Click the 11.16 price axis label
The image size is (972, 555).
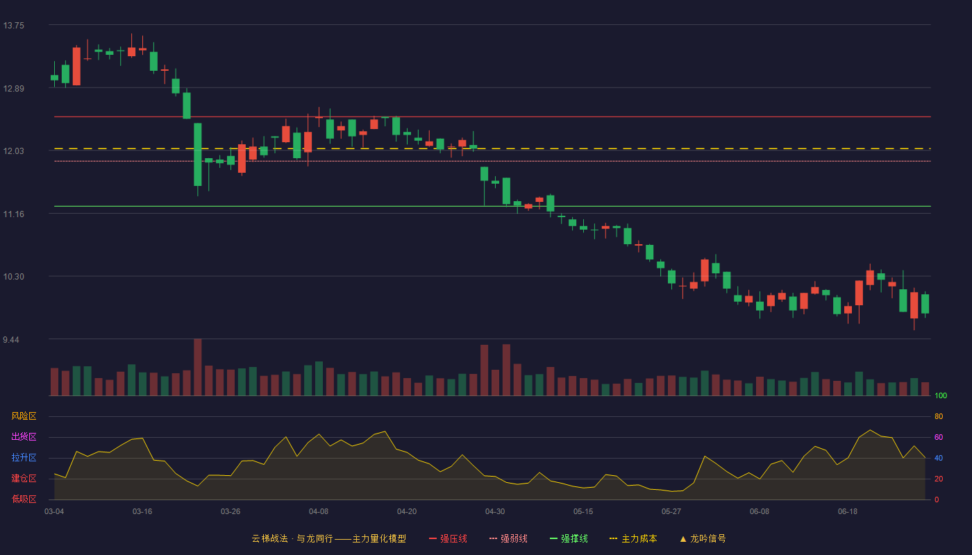click(13, 214)
